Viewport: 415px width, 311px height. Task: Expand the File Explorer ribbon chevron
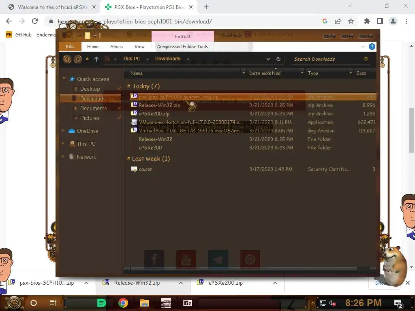click(363, 47)
